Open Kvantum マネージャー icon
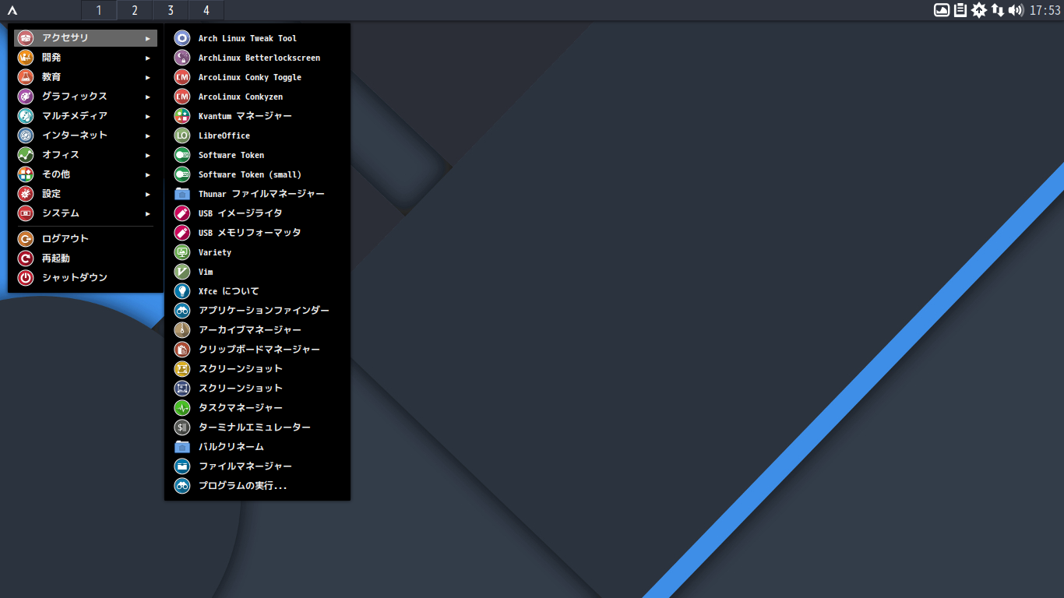The width and height of the screenshot is (1064, 598). point(181,116)
